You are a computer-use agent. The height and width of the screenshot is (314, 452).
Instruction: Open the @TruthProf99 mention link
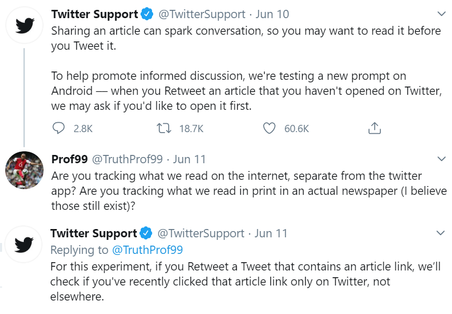(147, 250)
